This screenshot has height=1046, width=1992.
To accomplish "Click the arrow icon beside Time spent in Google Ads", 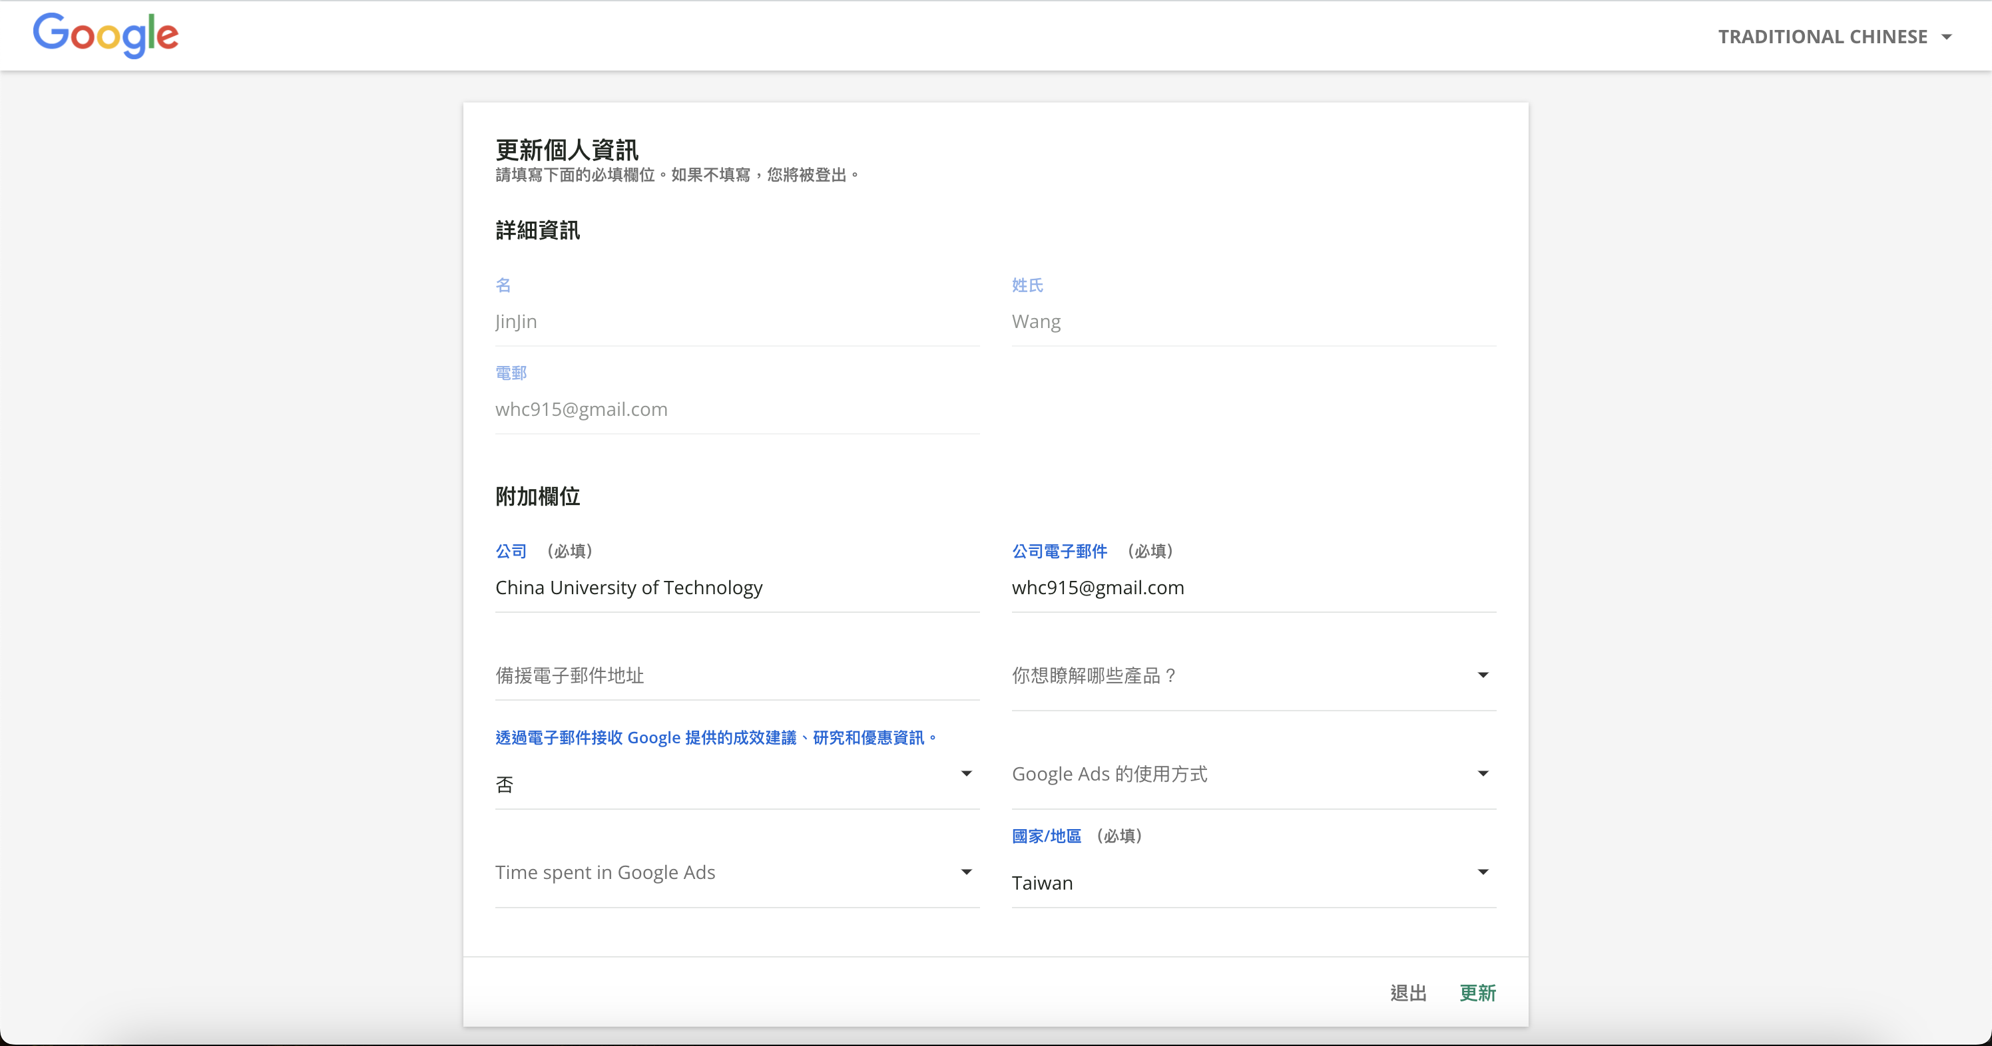I will click(966, 873).
